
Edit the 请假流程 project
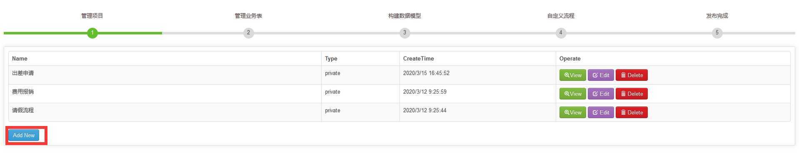click(601, 112)
